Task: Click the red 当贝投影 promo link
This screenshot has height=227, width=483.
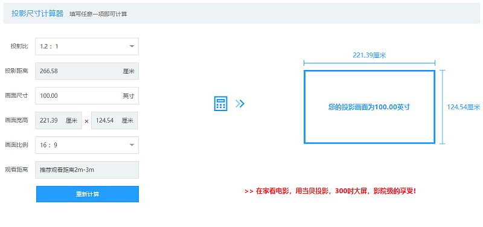Action: pyautogui.click(x=330, y=191)
